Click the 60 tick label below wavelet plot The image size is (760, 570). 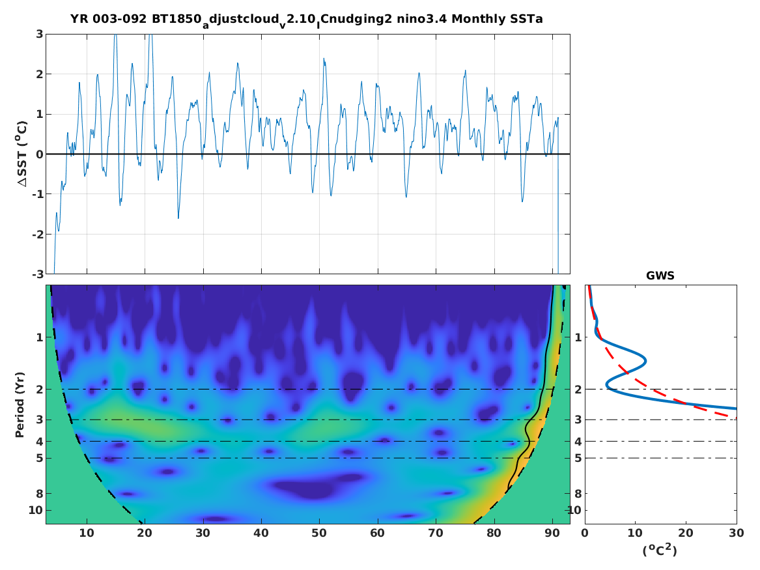(378, 533)
